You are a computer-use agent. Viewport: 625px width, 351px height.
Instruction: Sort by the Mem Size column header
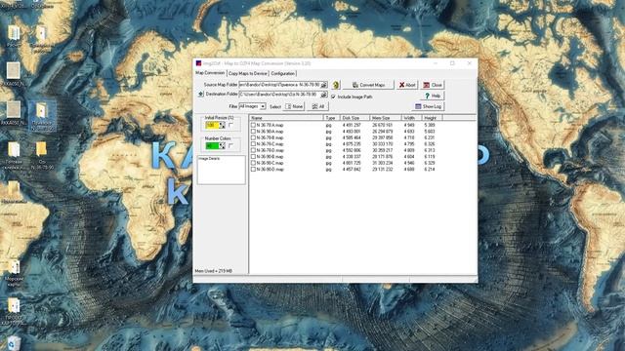[x=386, y=118]
